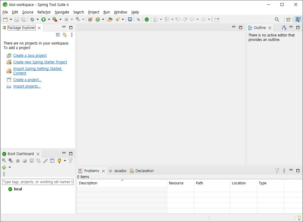
Task: Toggle the Pin Editor icon
Action: [217, 19]
